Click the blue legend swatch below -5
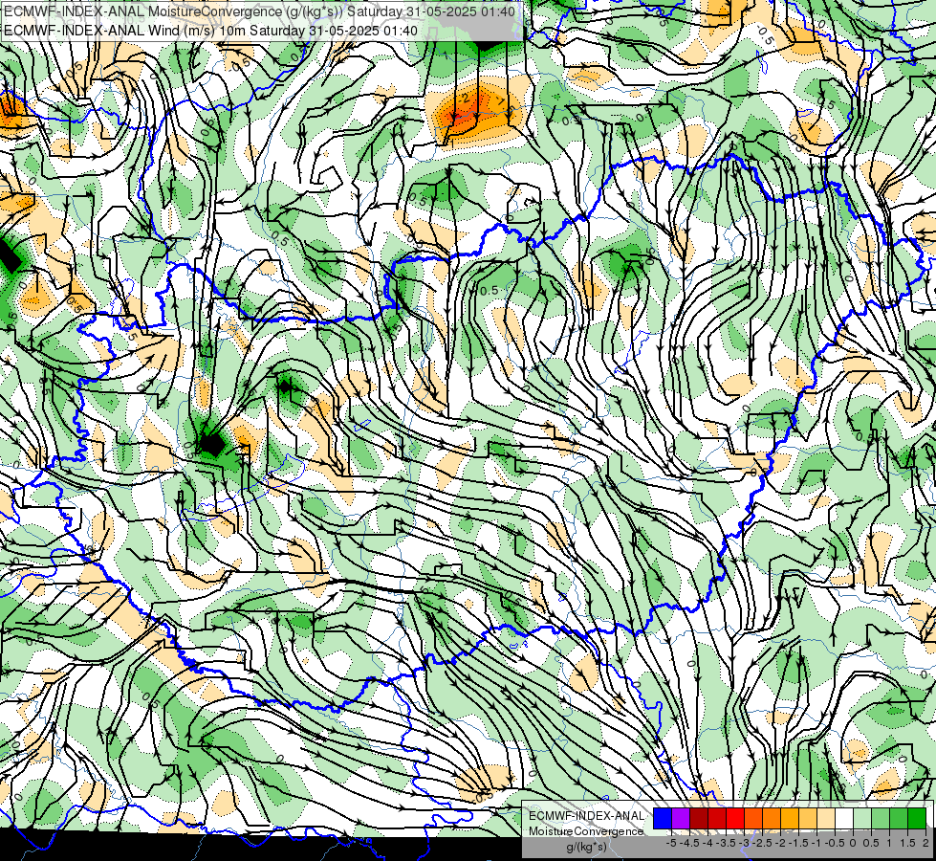Viewport: 936px width, 861px height. click(663, 818)
